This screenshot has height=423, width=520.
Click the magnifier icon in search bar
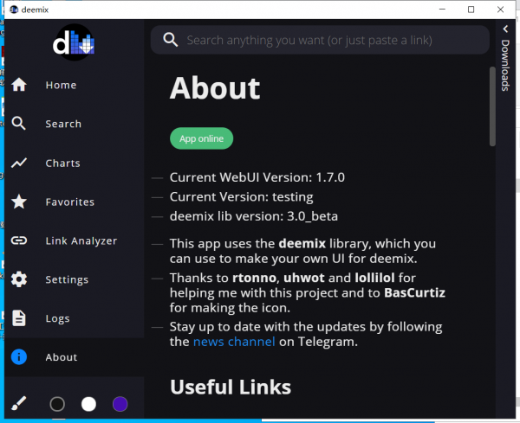[x=171, y=40]
